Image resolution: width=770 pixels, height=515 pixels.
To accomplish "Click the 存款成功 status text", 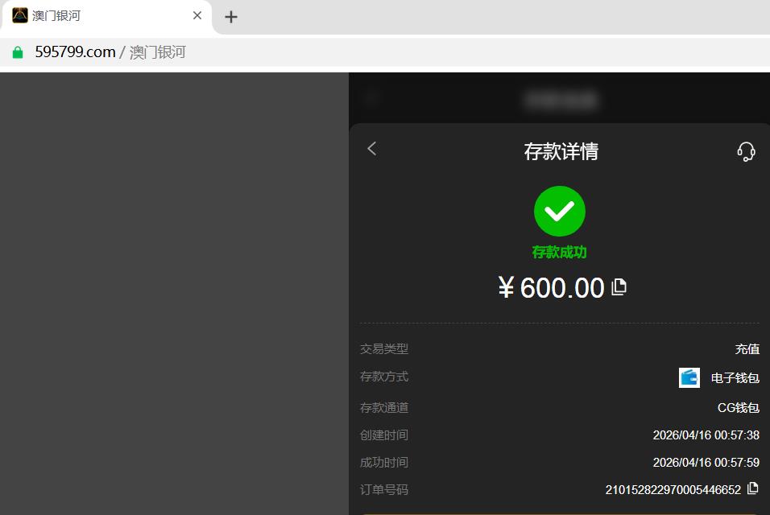I will pyautogui.click(x=559, y=252).
